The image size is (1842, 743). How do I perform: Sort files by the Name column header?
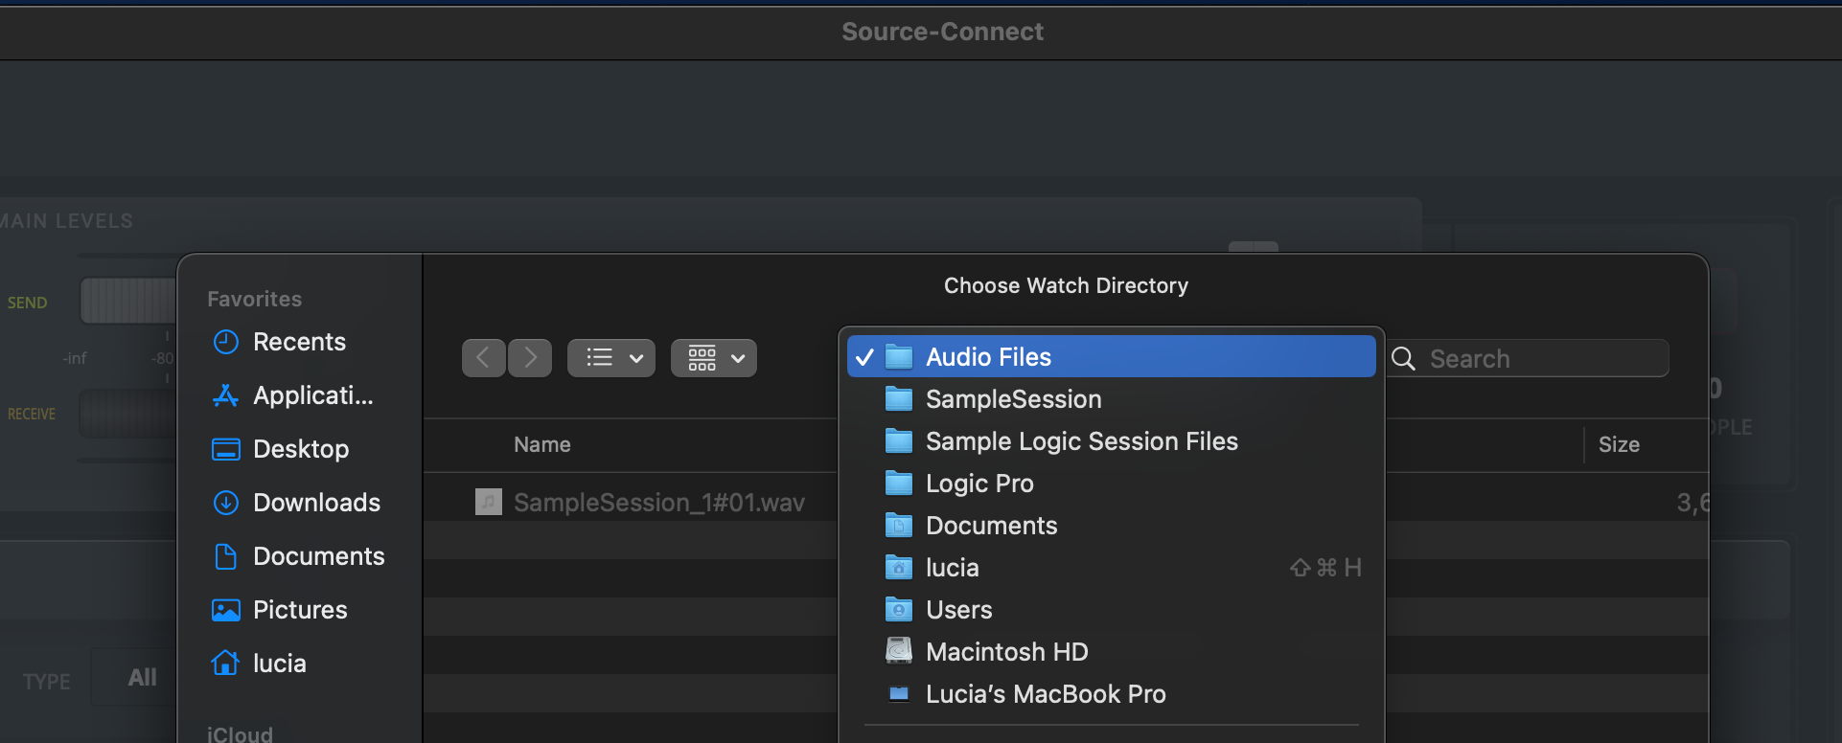542,444
